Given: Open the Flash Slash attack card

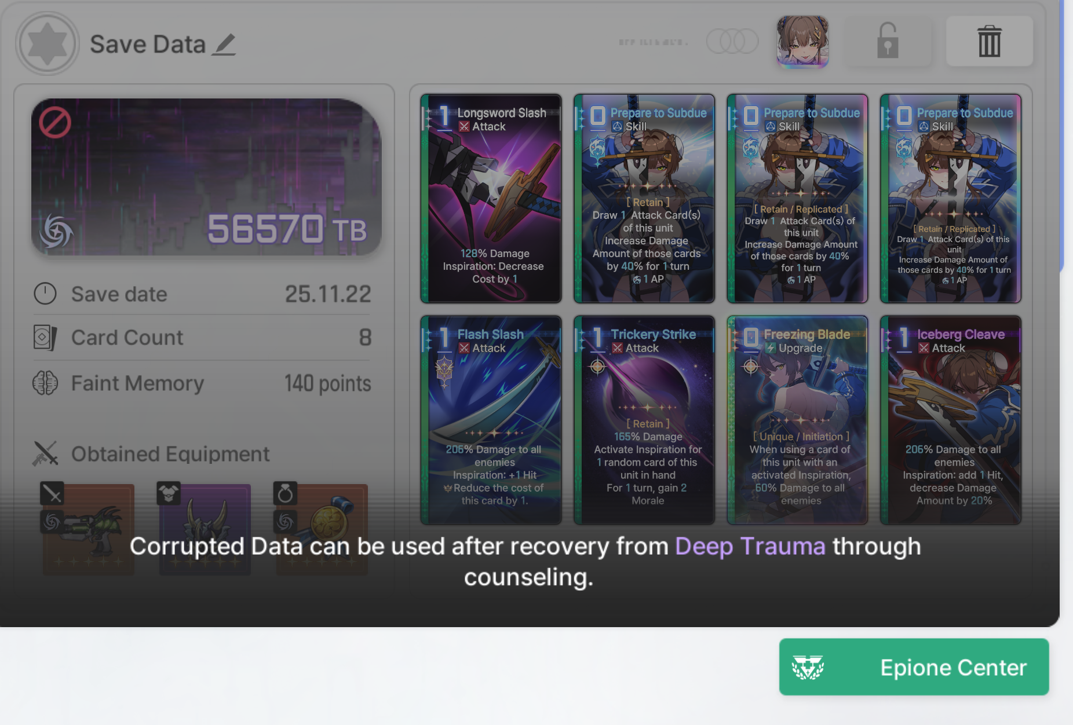Looking at the screenshot, I should [x=491, y=420].
